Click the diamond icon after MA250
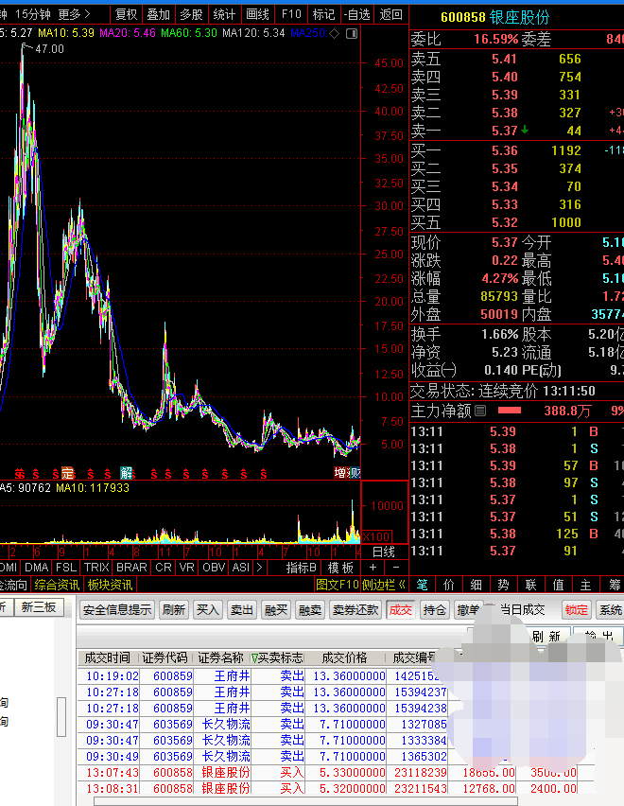The height and width of the screenshot is (806, 624). click(335, 33)
